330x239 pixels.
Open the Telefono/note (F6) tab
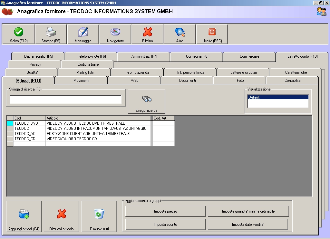click(91, 56)
